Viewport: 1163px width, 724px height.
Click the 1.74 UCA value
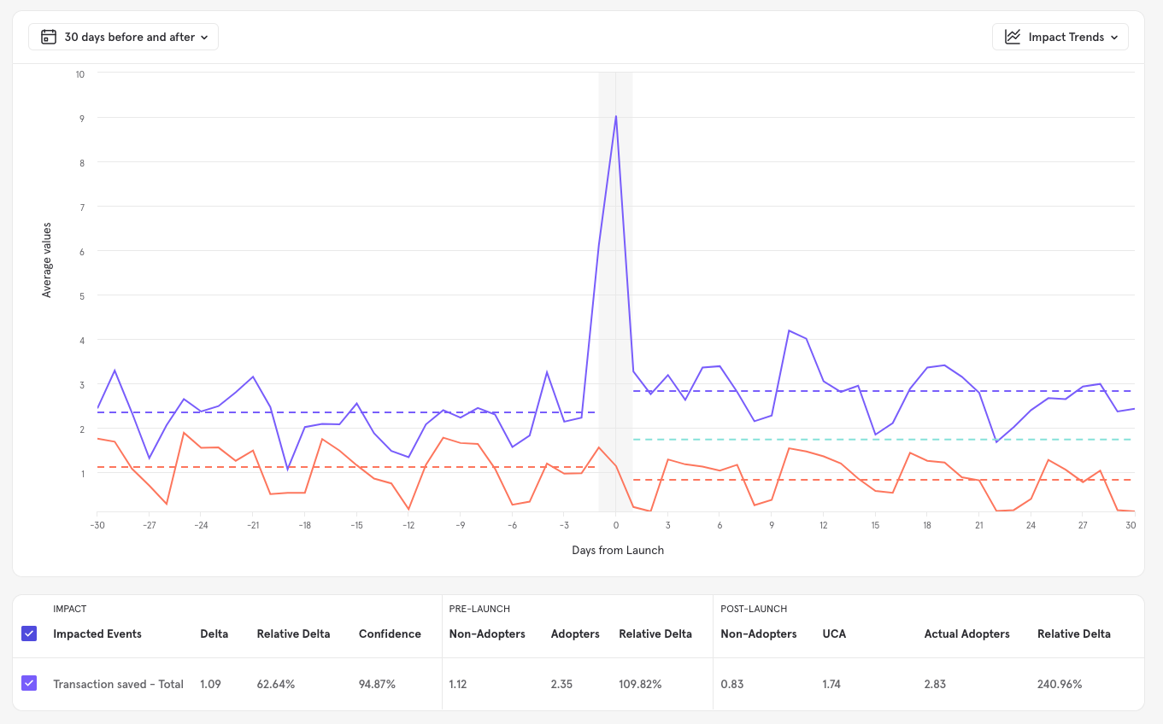coord(833,684)
